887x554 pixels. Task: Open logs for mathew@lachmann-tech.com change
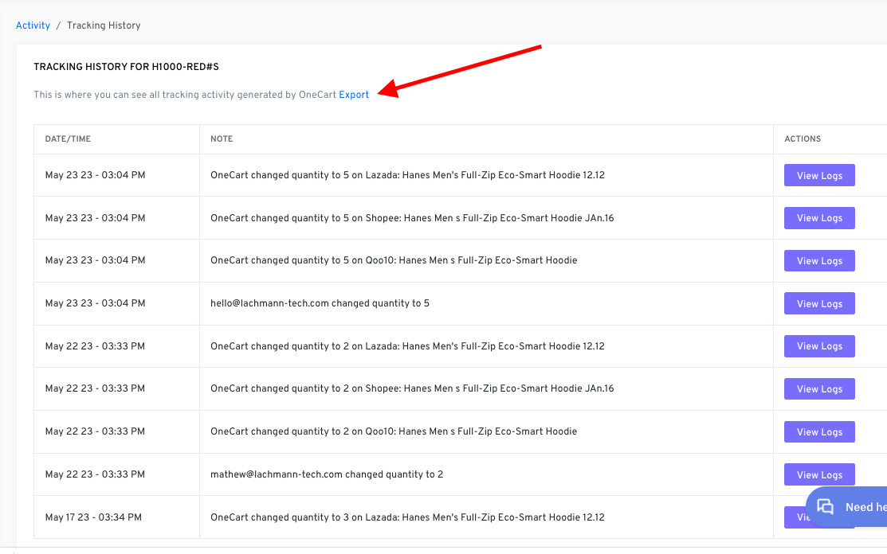[x=819, y=475]
